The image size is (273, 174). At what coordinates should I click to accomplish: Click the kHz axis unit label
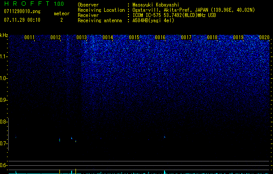click(x=4, y=35)
